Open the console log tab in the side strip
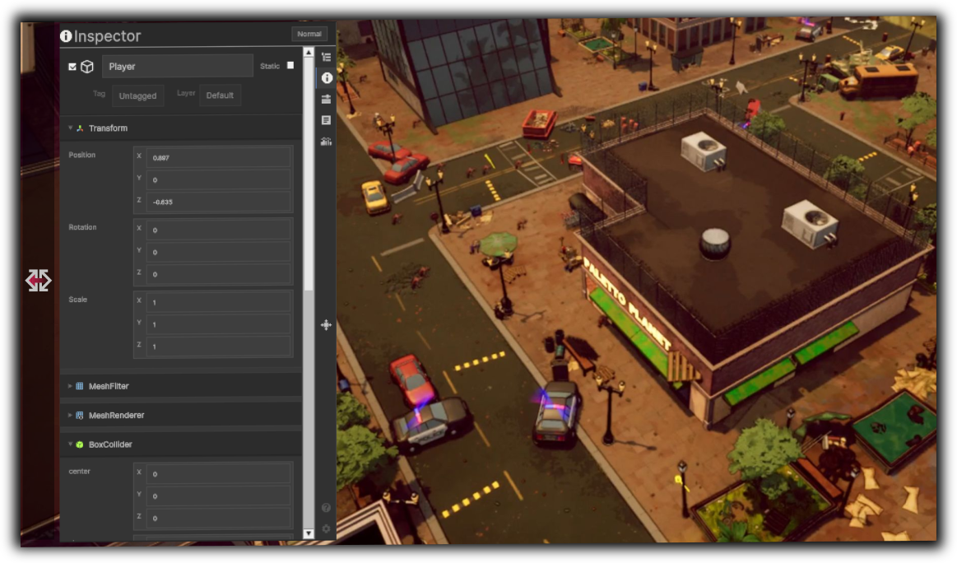 coord(327,120)
